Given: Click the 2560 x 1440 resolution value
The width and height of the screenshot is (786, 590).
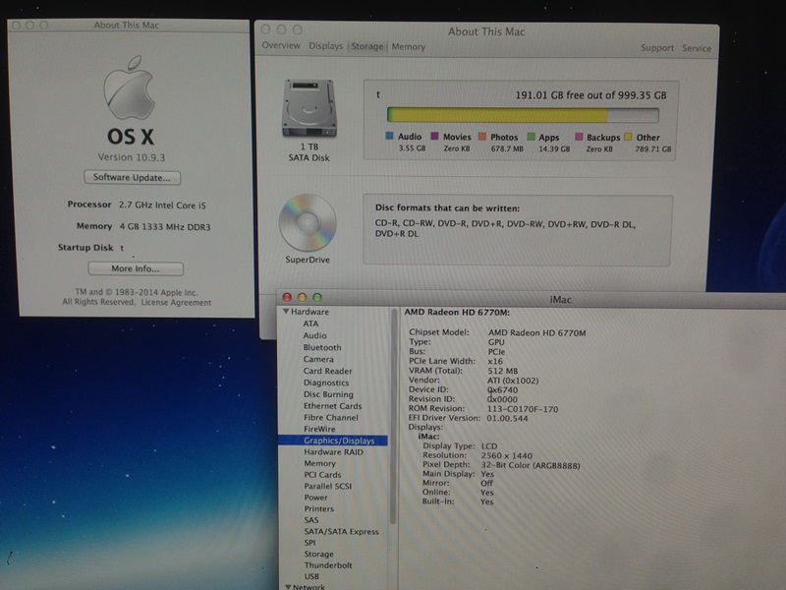Looking at the screenshot, I should click(x=506, y=455).
